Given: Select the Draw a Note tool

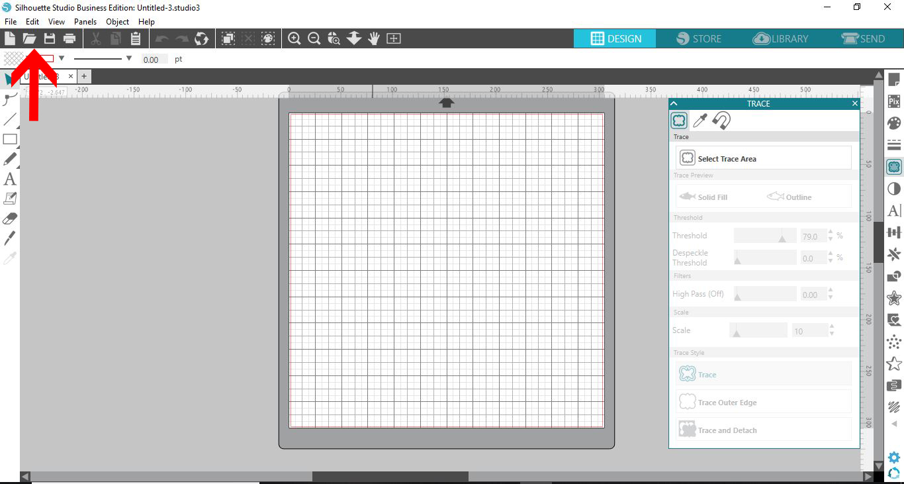Looking at the screenshot, I should pos(10,199).
